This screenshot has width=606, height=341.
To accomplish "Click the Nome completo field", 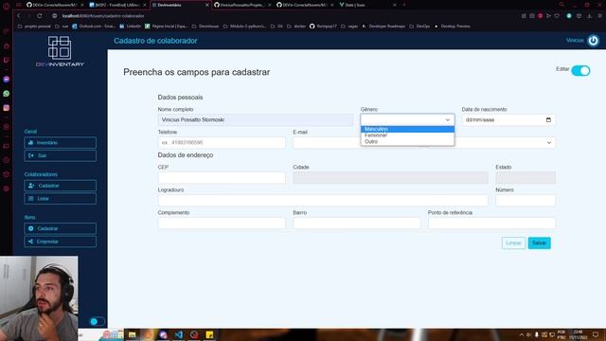I will (256, 120).
